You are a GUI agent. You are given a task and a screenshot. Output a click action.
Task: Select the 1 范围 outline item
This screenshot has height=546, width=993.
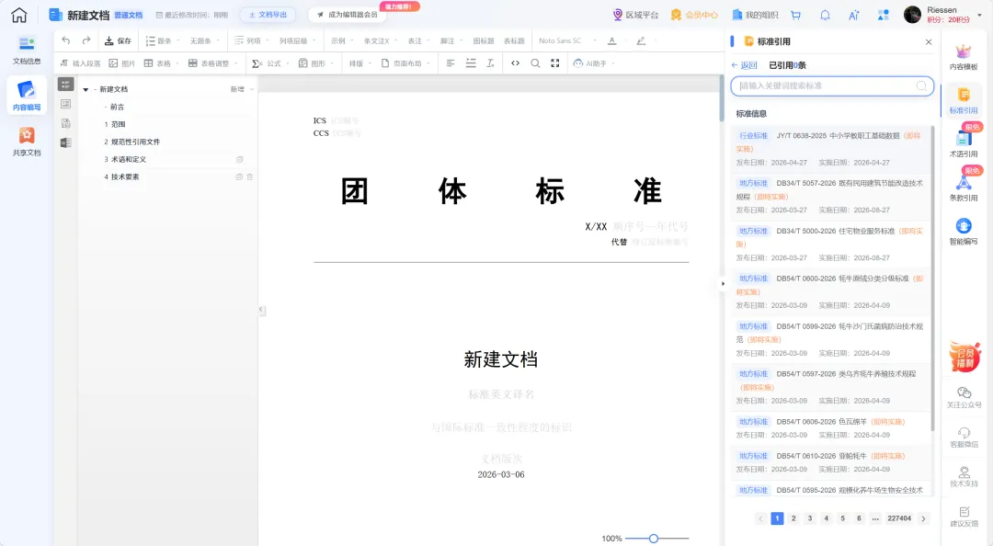click(115, 124)
